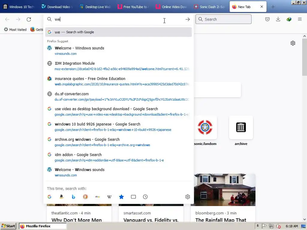Image resolution: width=307 pixels, height=230 pixels.
Task: Switch to the Download Video tab
Action: point(57,7)
